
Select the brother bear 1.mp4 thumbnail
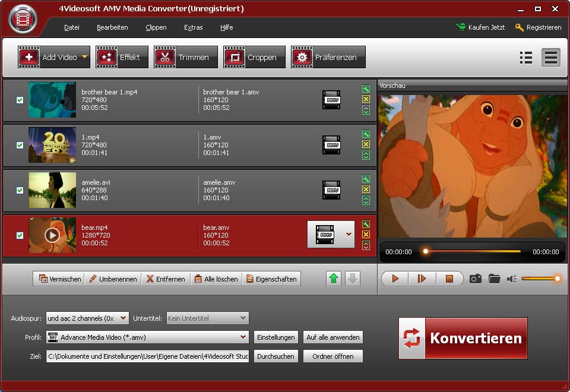pos(52,100)
